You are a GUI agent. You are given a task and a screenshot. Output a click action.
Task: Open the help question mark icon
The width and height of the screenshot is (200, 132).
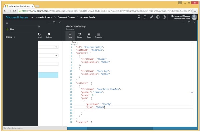pos(164,17)
